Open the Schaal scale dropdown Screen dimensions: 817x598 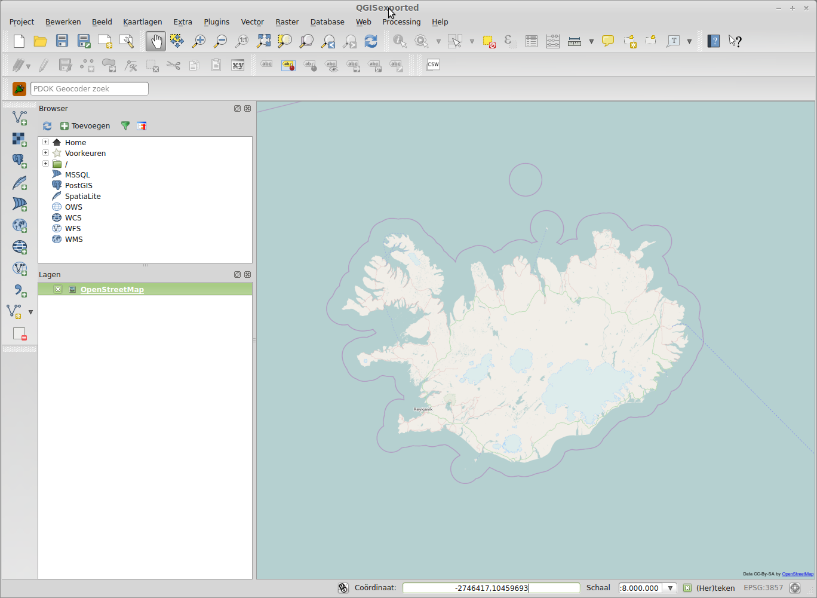pyautogui.click(x=670, y=588)
